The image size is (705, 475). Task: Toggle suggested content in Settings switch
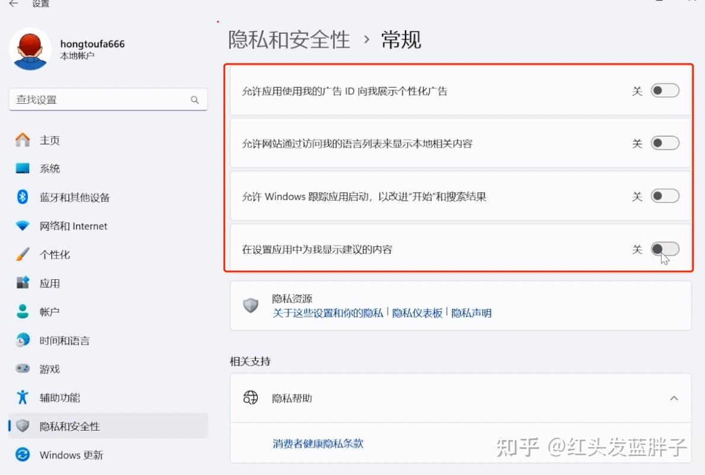click(665, 248)
